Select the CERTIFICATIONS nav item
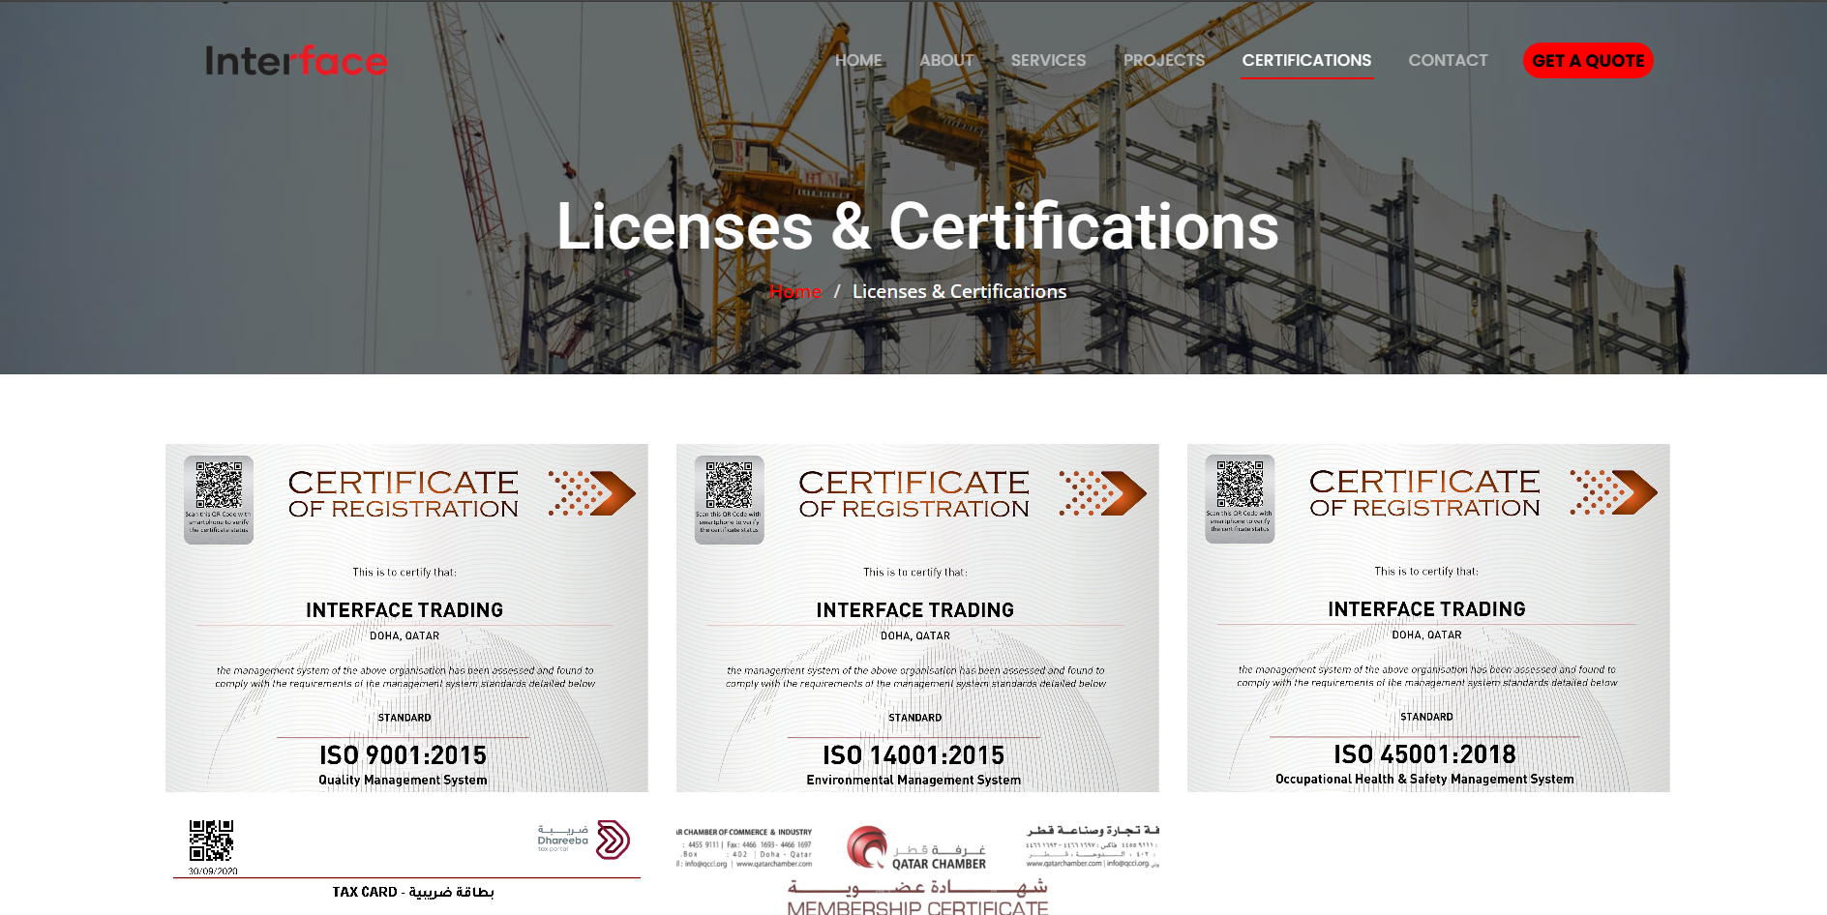Image resolution: width=1827 pixels, height=915 pixels. pos(1306,60)
